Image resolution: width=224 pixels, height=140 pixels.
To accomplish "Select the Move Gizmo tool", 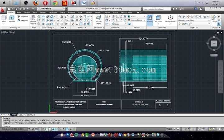I will pos(170,19).
